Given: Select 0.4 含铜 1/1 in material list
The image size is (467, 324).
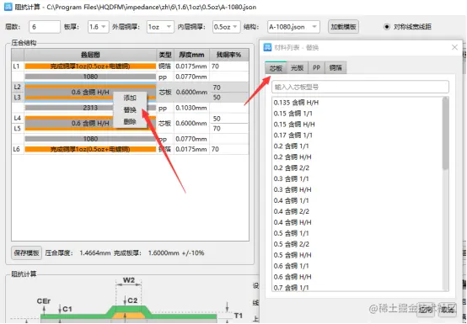Looking at the screenshot, I should click(292, 200).
